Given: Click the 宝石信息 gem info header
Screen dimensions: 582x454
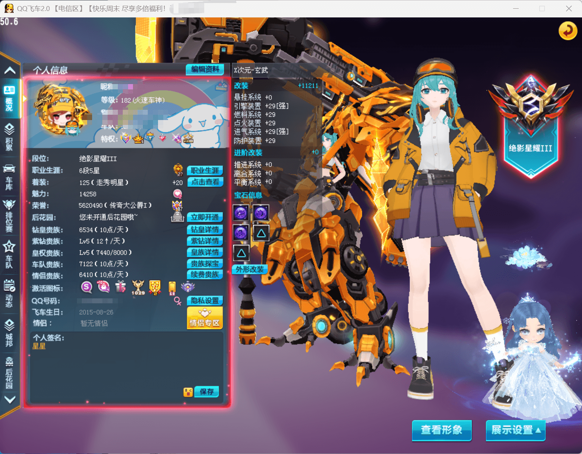Looking at the screenshot, I should tap(248, 195).
